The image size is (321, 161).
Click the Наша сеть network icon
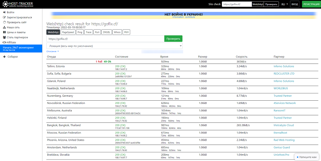click(x=4, y=27)
